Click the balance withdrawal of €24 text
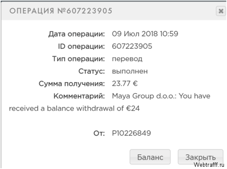227x169 pixels. [93, 109]
